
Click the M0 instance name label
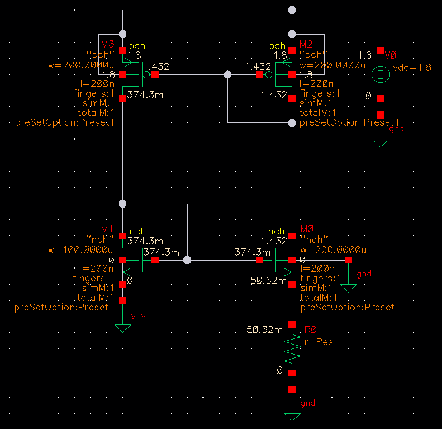(x=307, y=229)
